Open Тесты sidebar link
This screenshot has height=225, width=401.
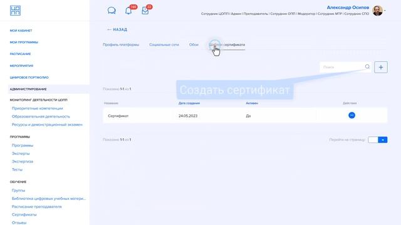point(17,169)
